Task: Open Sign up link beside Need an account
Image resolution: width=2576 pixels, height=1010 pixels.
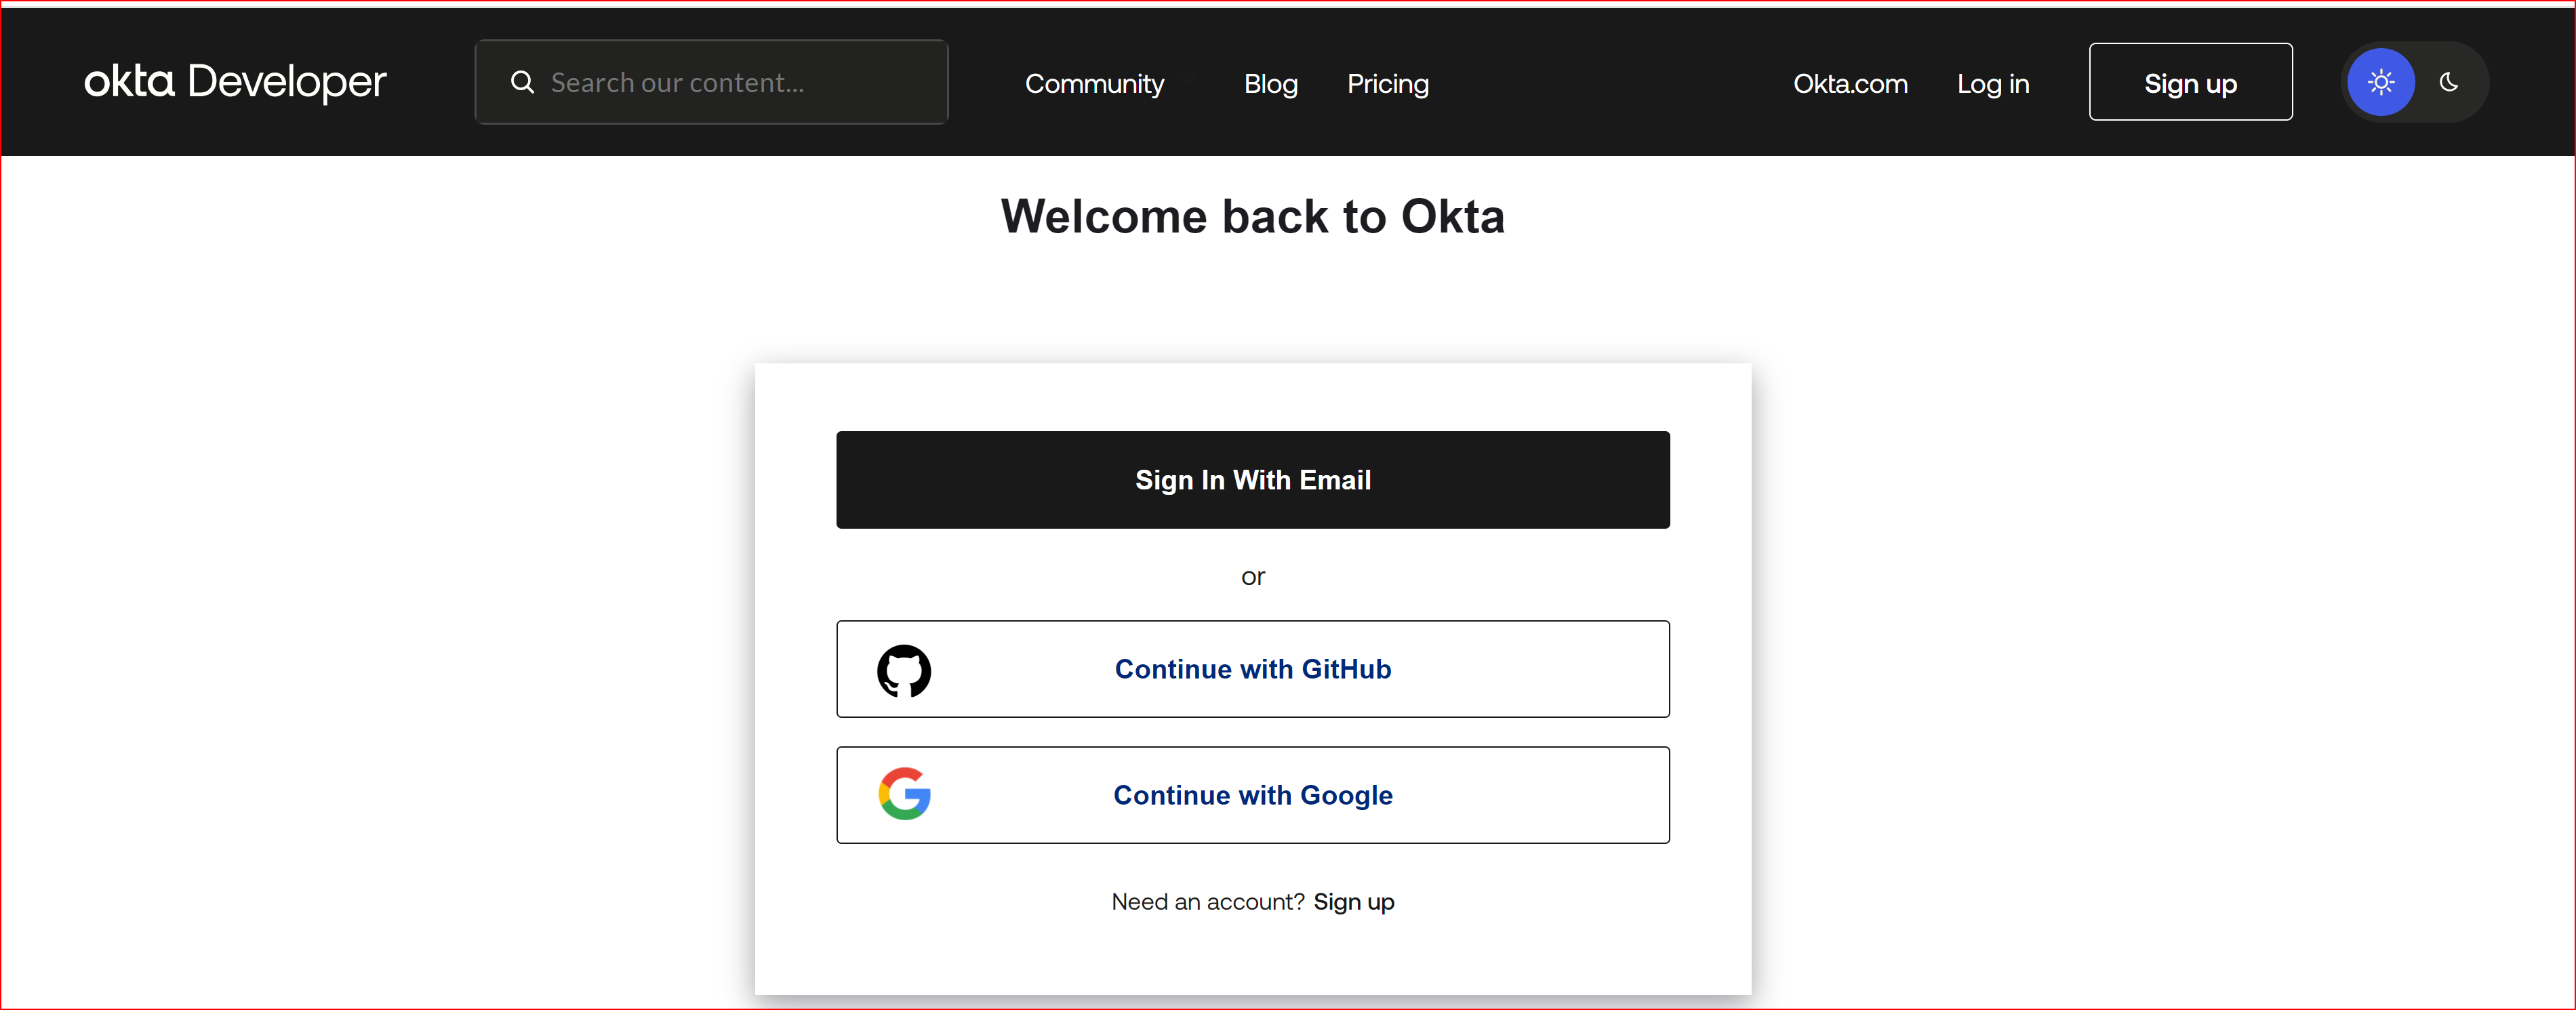Action: tap(1353, 902)
